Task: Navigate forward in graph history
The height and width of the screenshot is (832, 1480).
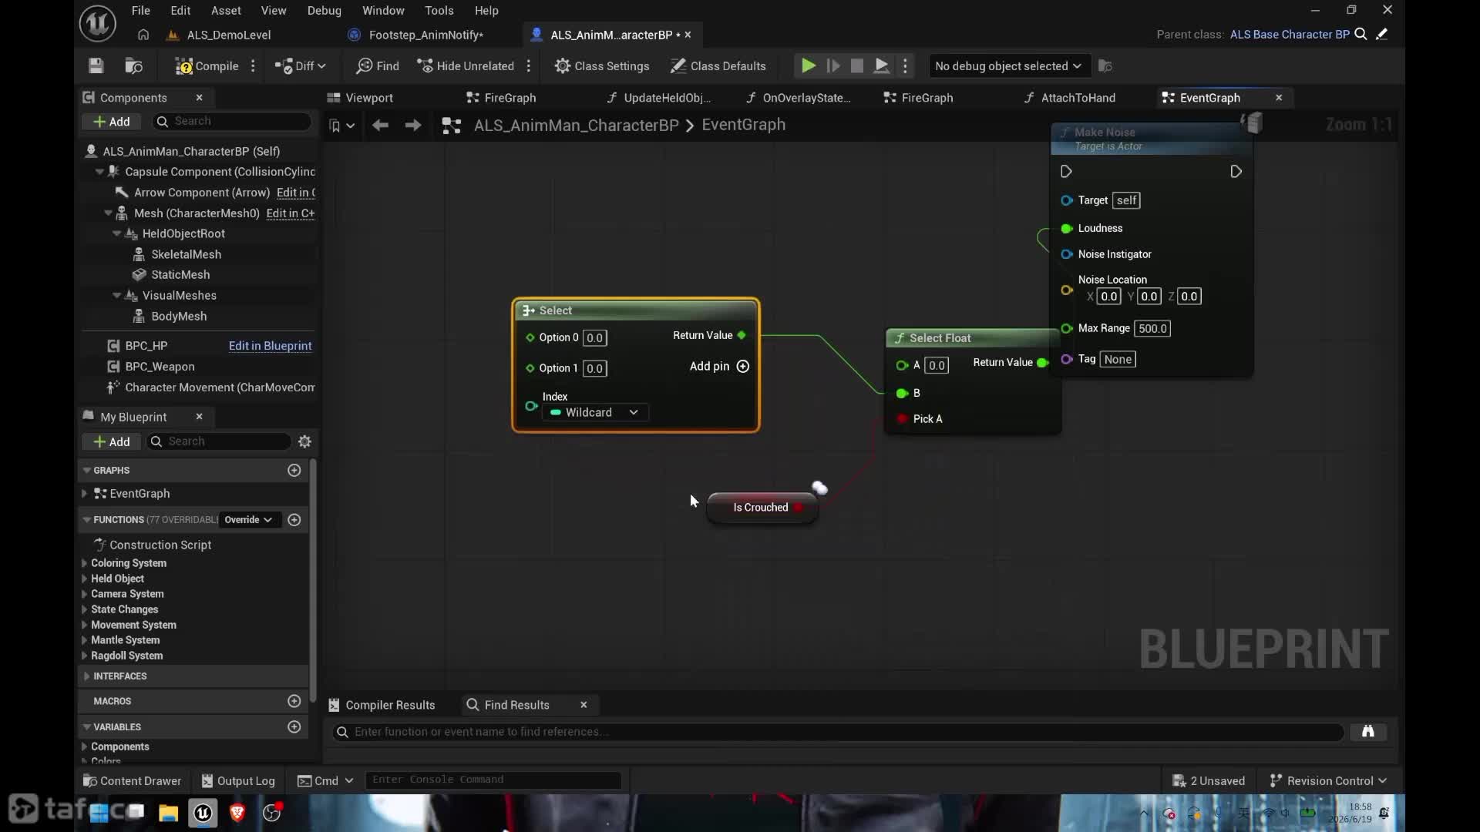Action: click(x=413, y=126)
